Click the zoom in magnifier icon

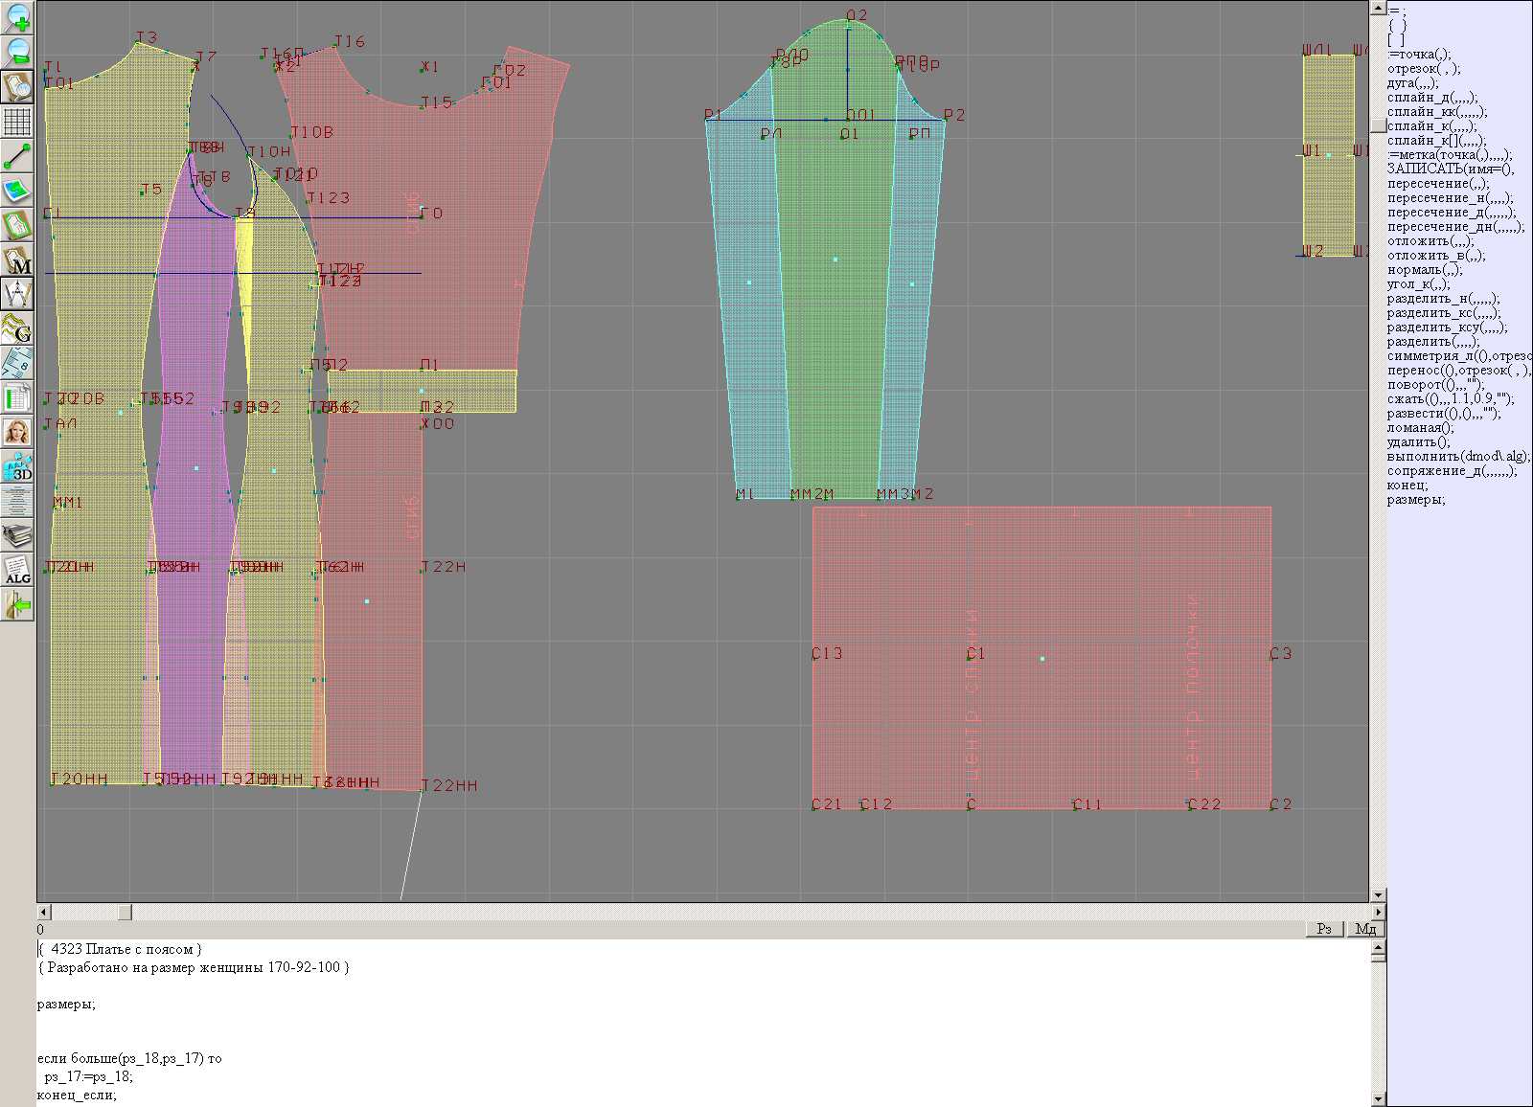pyautogui.click(x=17, y=17)
